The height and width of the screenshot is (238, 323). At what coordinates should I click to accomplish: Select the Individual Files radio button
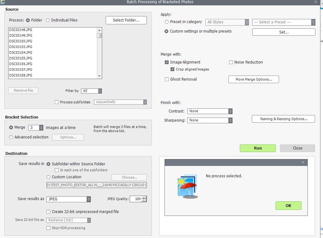48,20
